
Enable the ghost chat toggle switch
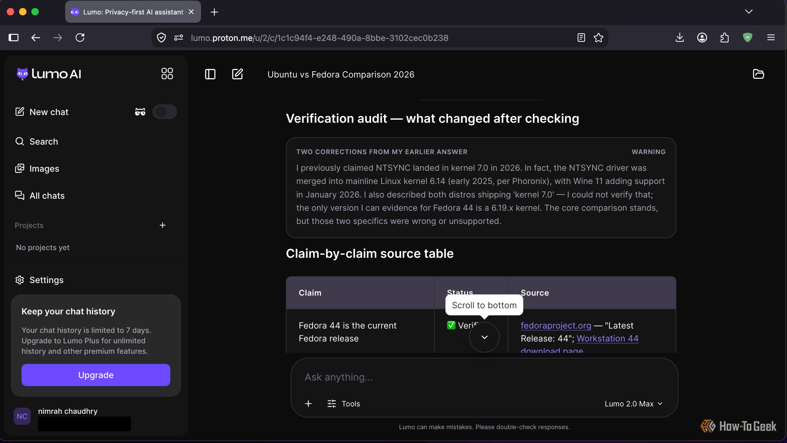(165, 112)
